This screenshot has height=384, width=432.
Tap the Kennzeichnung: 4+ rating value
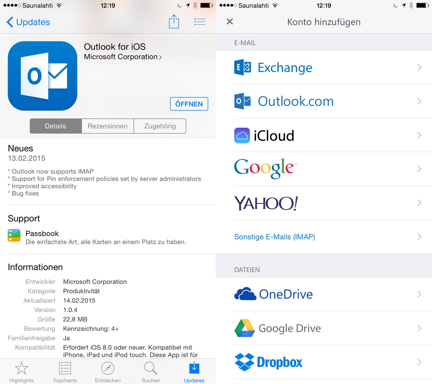point(91,329)
